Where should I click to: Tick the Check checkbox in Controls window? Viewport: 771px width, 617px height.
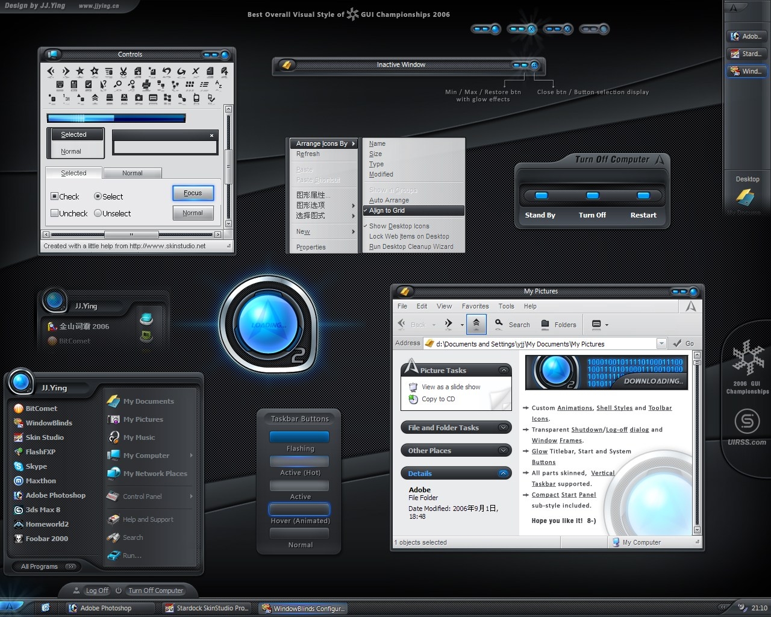coord(54,196)
